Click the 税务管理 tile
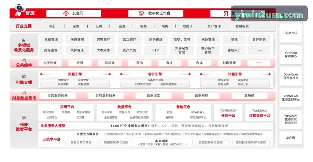 coord(208,39)
